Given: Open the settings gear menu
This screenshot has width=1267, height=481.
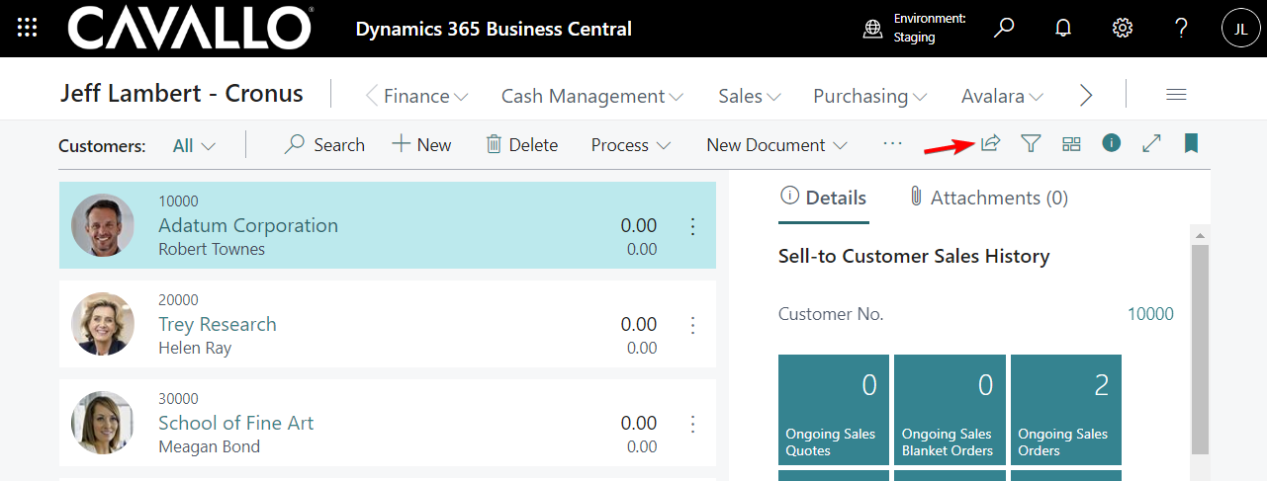Looking at the screenshot, I should coord(1122,28).
